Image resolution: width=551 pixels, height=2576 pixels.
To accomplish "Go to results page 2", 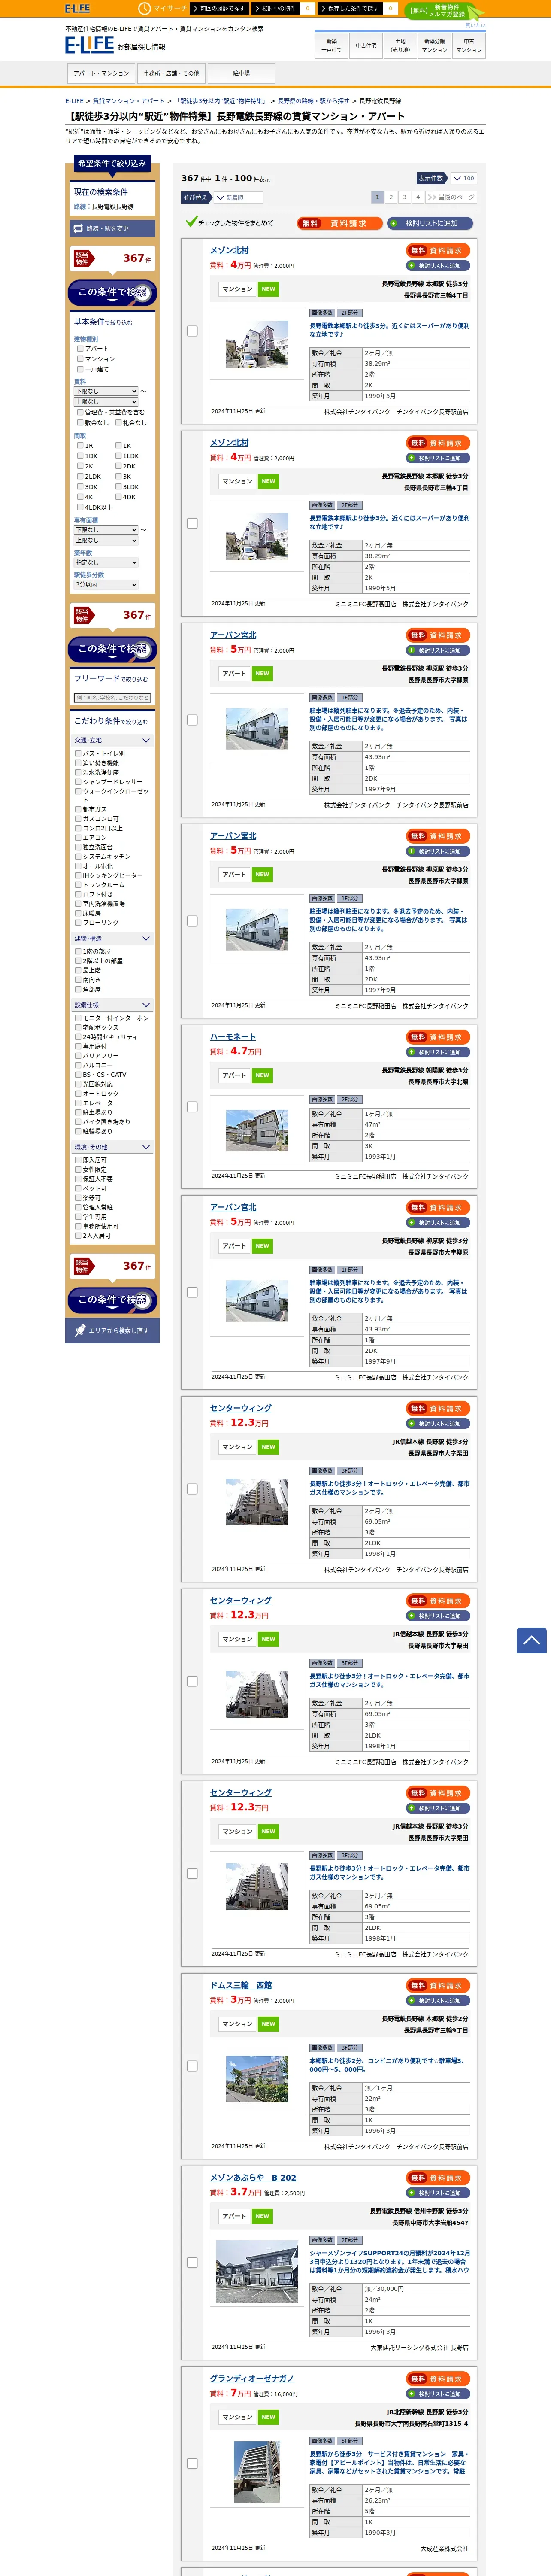I will (391, 197).
